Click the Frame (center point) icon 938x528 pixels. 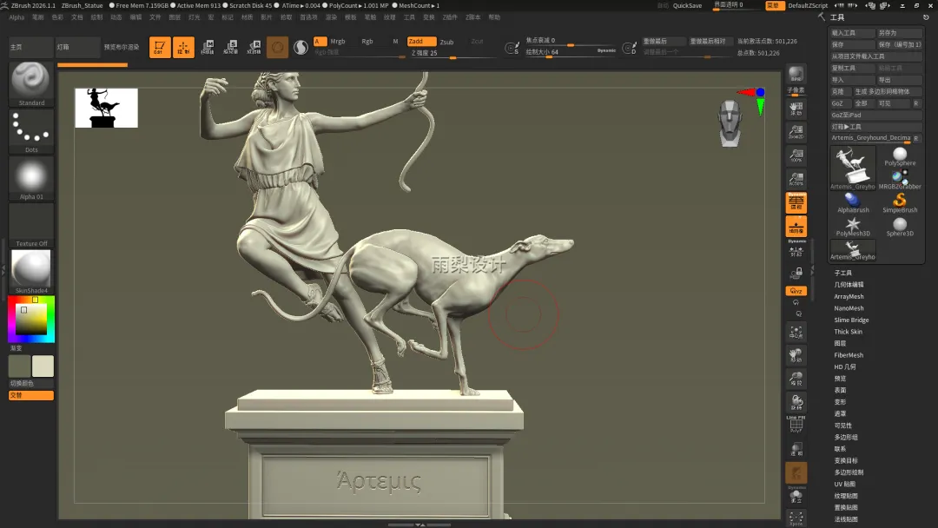tap(796, 332)
